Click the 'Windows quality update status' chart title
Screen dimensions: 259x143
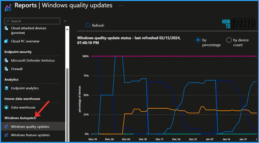pyautogui.click(x=129, y=40)
